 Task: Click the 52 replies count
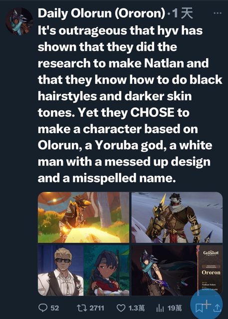pos(55,308)
